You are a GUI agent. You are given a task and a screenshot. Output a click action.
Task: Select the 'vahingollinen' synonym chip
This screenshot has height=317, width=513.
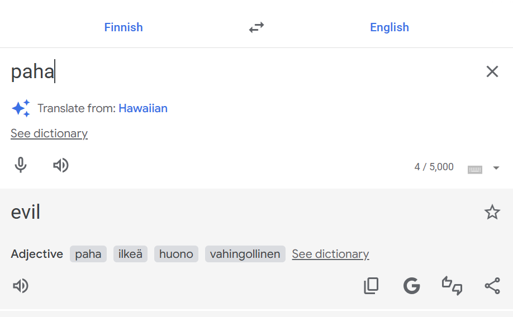coord(245,254)
